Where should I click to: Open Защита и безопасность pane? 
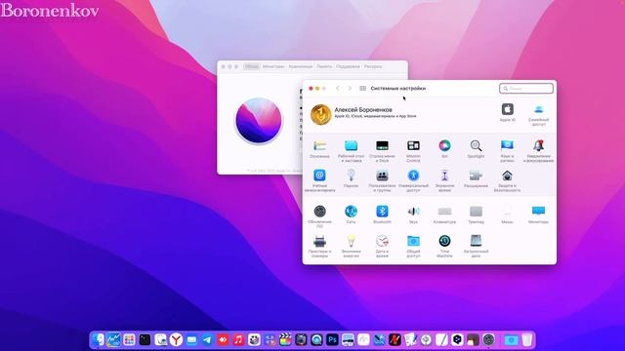507,175
